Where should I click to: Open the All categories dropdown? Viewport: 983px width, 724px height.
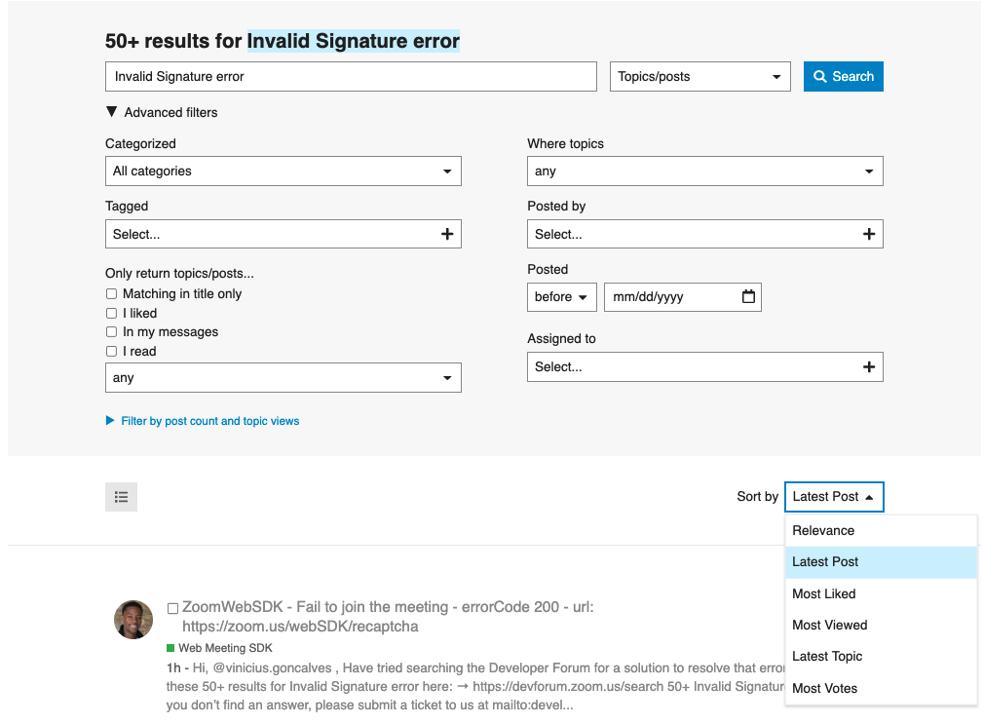click(x=283, y=171)
